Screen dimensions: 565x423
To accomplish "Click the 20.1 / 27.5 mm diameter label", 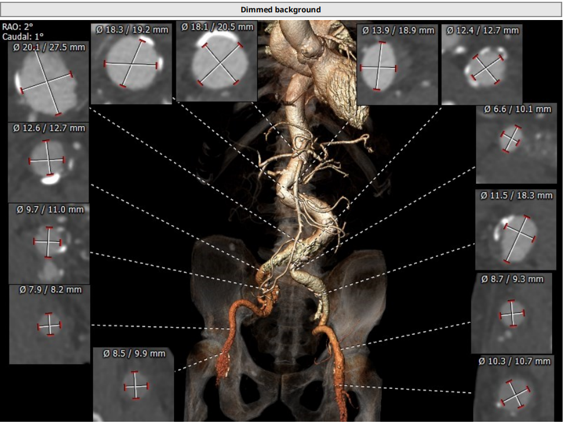I will 49,47.
